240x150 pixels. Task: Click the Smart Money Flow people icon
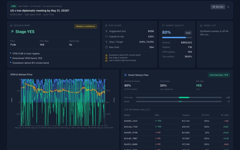(x=125, y=75)
